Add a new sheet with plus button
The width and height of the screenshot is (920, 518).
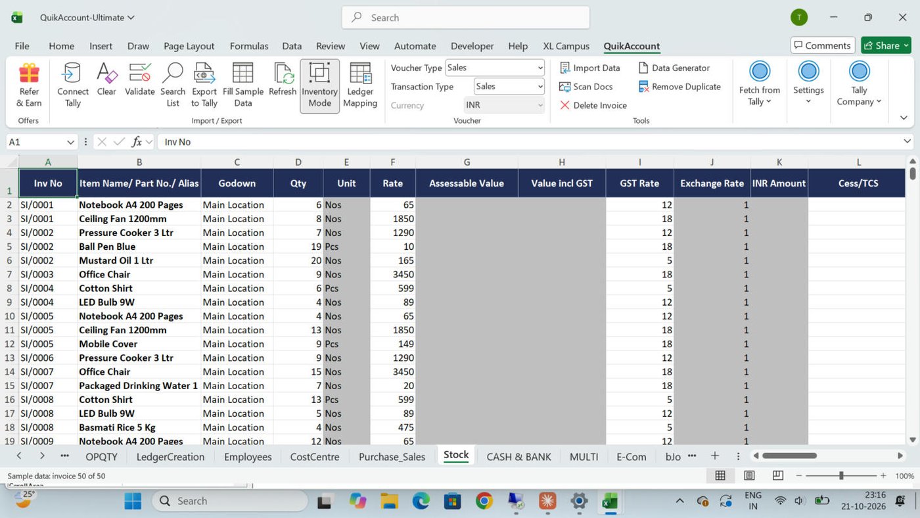715,456
